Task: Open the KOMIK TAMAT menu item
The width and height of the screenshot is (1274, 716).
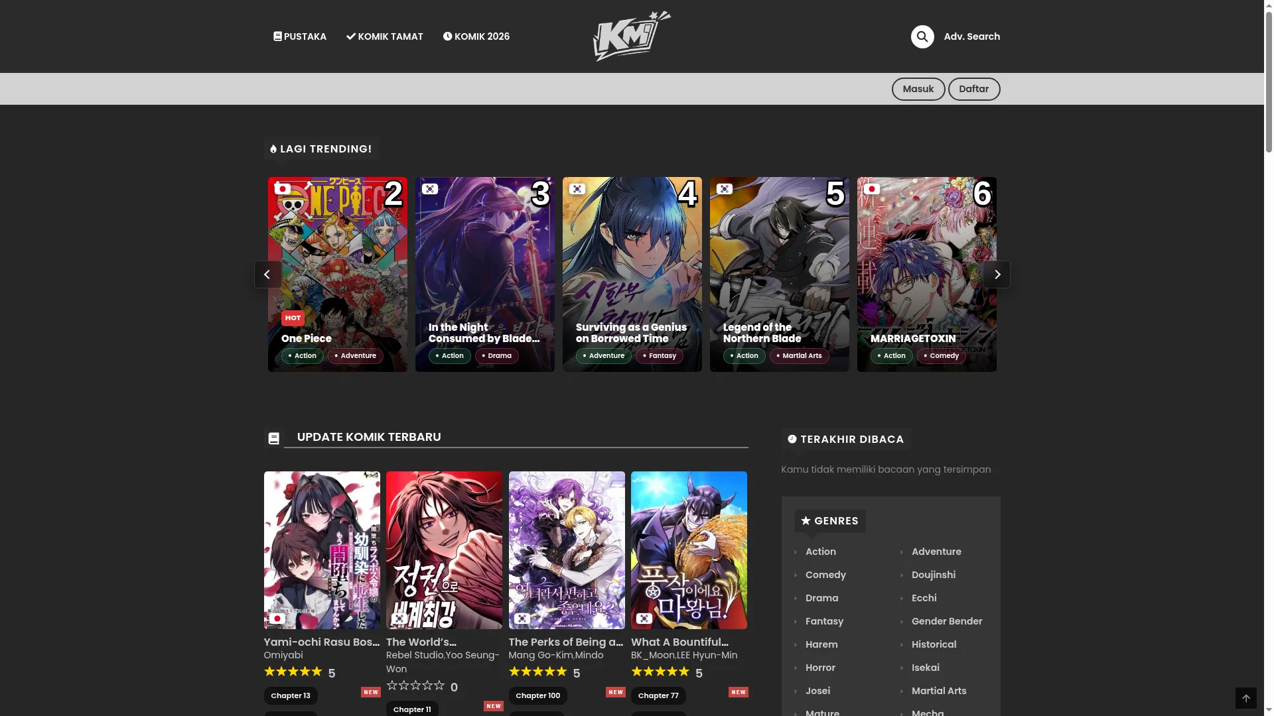Action: point(385,36)
